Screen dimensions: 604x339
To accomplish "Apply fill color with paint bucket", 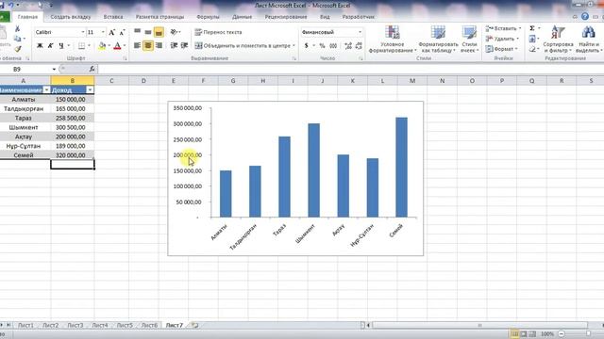I will pyautogui.click(x=102, y=46).
